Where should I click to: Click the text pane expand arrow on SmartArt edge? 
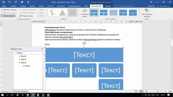(45, 70)
